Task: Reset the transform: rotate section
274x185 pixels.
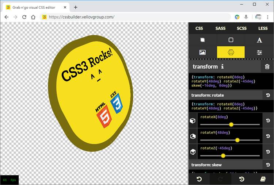Action: pos(268,95)
